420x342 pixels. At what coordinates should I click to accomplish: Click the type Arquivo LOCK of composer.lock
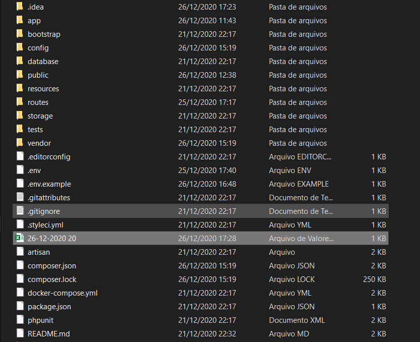(292, 279)
